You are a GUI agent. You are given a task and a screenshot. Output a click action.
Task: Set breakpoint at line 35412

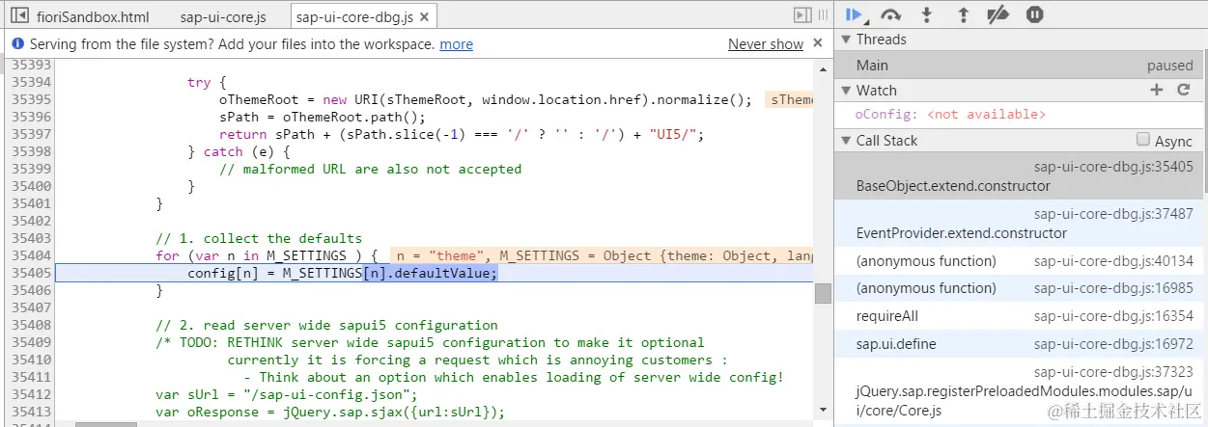pos(31,394)
